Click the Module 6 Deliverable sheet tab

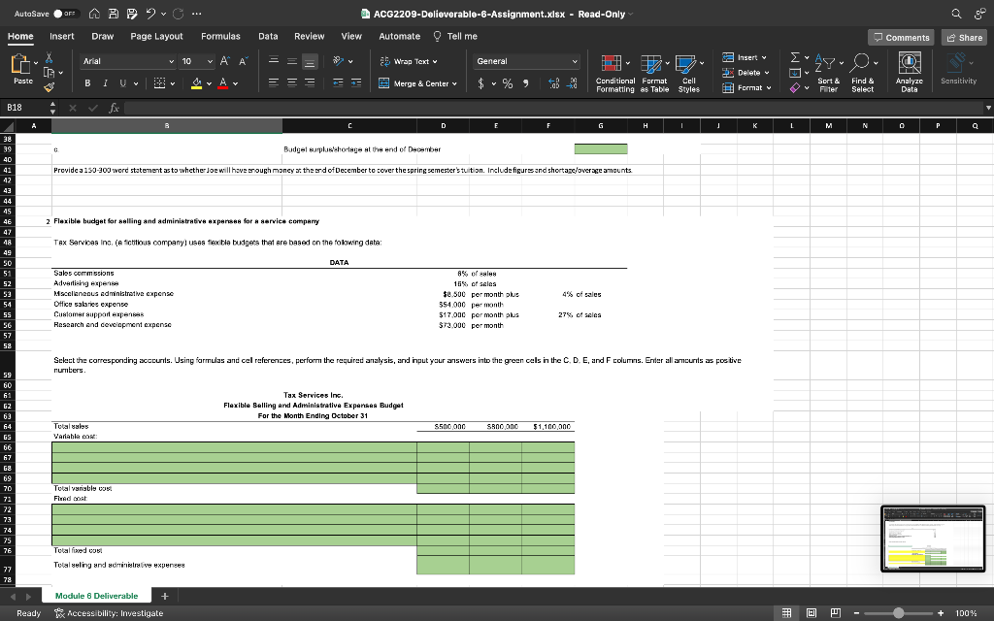tap(96, 596)
